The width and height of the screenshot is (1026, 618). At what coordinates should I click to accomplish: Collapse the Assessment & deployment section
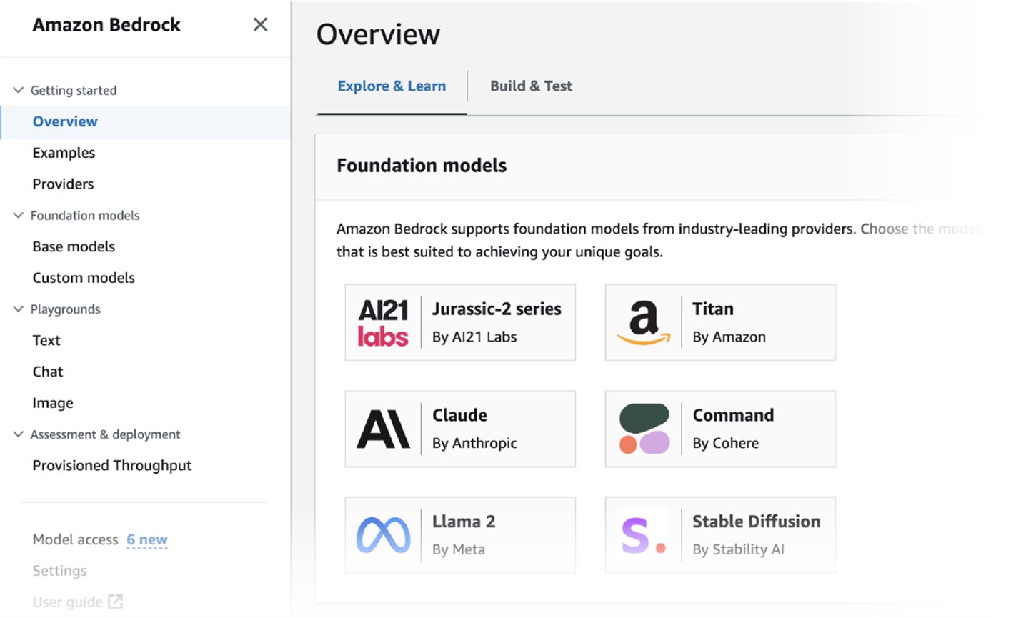coord(19,434)
